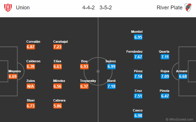The image size is (196, 122).
Task: Click the Troyansky player name
Action: pos(88,81)
